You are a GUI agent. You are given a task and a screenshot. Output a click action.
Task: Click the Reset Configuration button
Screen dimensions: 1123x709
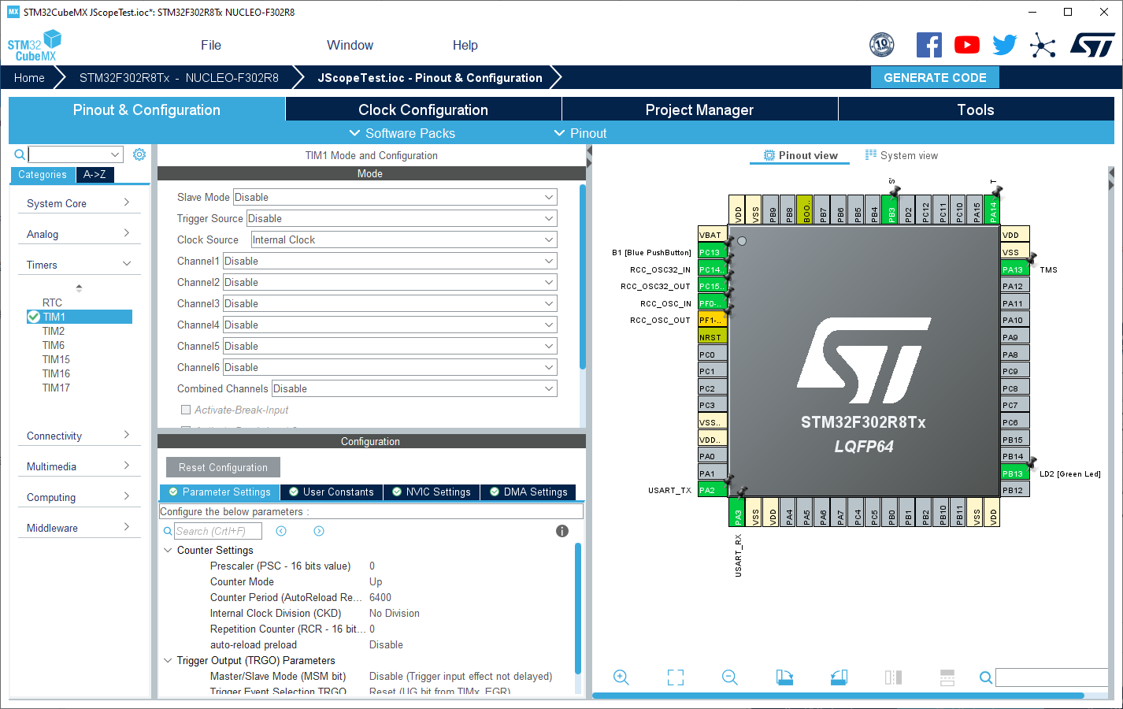point(223,467)
